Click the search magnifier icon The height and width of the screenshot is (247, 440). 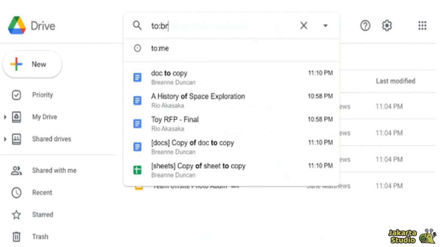click(137, 25)
